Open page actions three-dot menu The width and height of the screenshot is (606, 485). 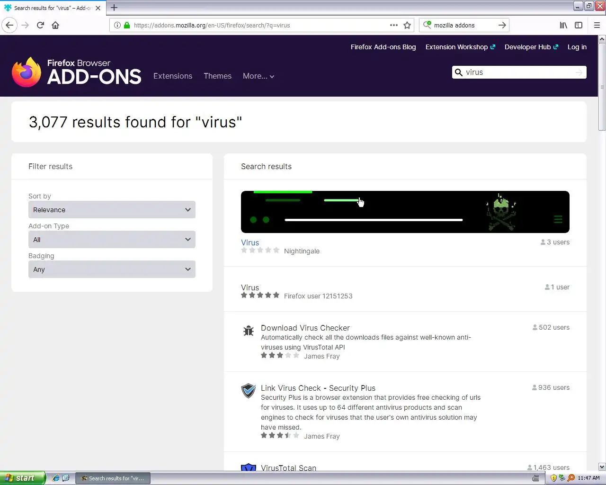coord(393,25)
